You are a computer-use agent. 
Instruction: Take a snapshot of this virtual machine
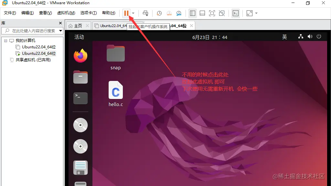[159, 13]
